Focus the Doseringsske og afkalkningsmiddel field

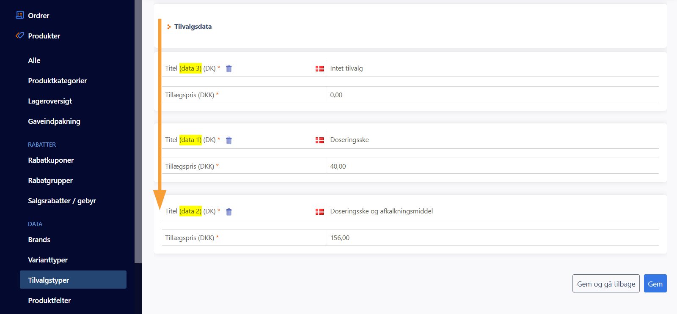[x=491, y=211]
